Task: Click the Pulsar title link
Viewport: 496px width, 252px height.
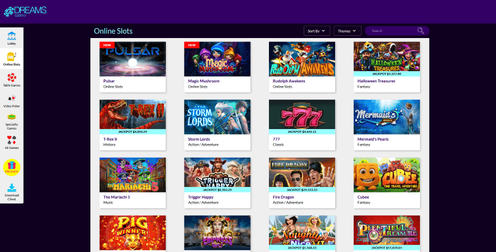Action: (x=109, y=81)
